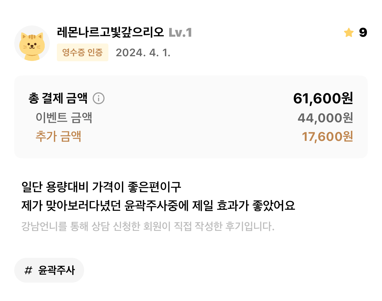Click the payment summary card background
Screen dimensions: 382x301
(x=191, y=117)
